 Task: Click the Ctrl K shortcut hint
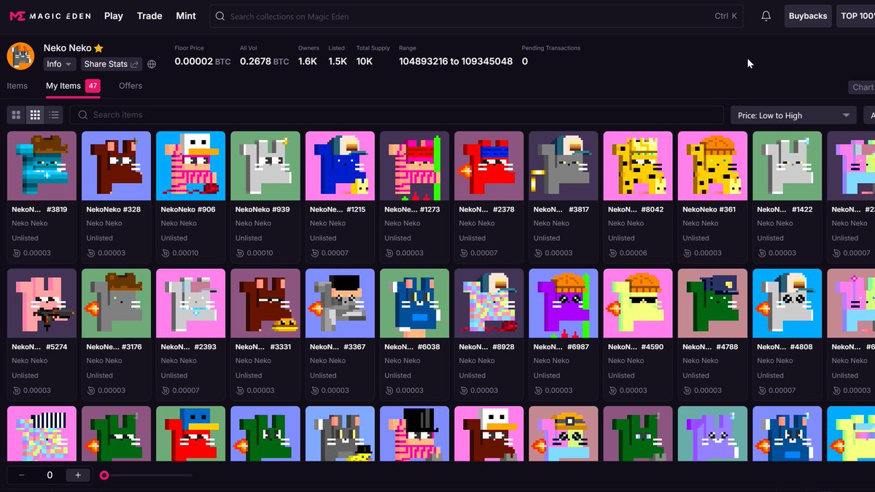pos(726,16)
